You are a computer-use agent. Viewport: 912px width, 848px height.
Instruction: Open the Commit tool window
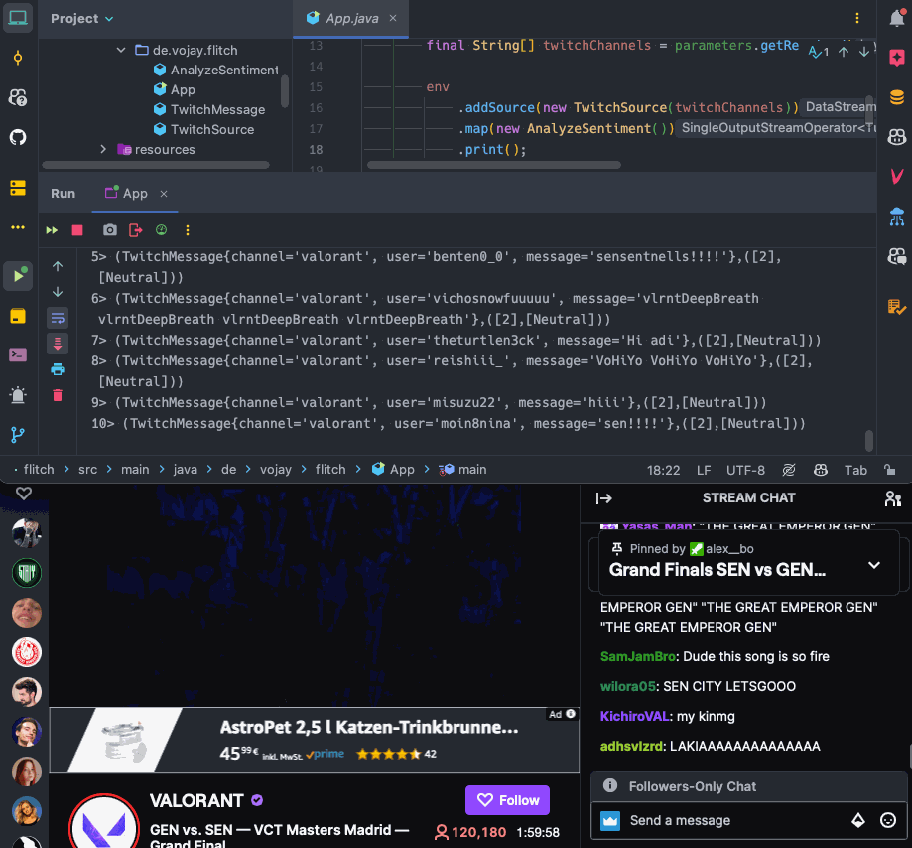click(18, 58)
